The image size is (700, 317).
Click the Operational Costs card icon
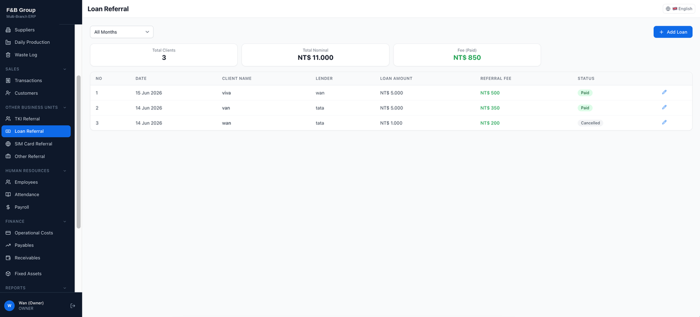(8, 233)
